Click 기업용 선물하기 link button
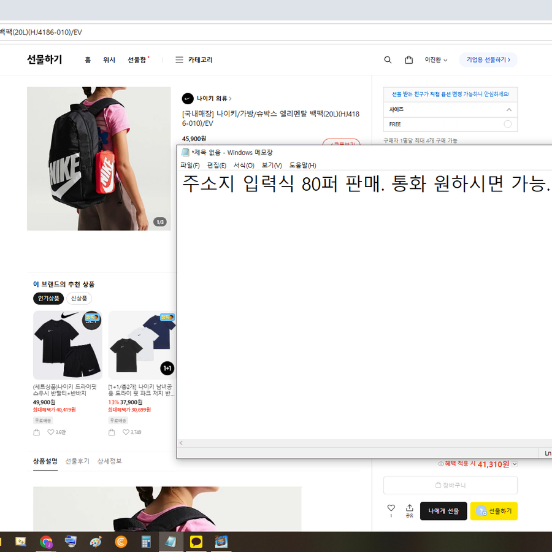 pyautogui.click(x=488, y=60)
